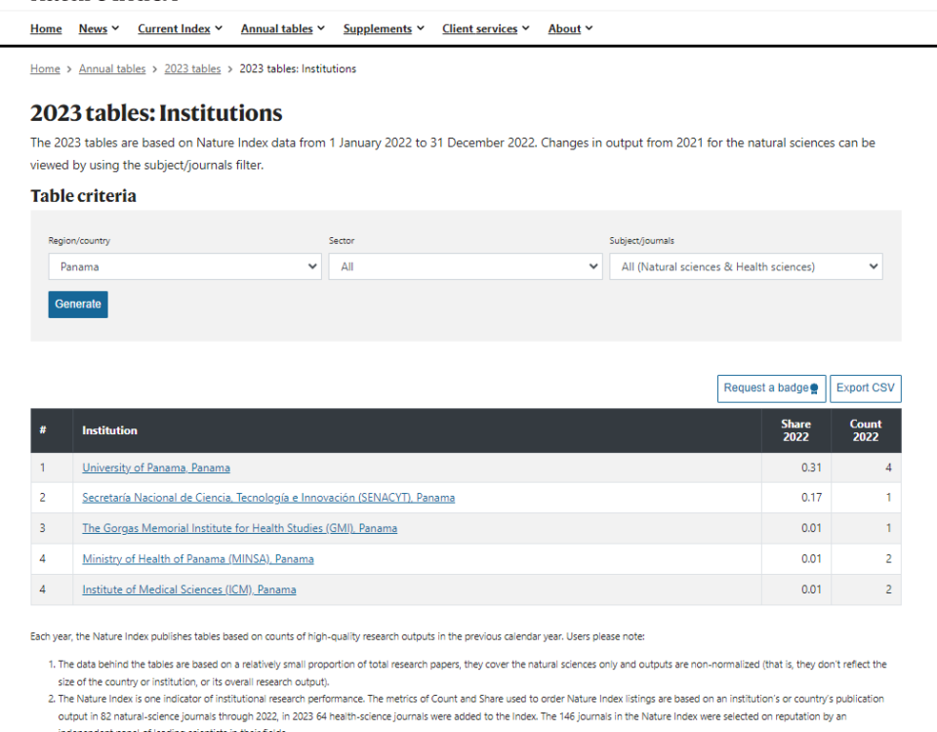This screenshot has height=732, width=937.
Task: Select the count cell for SENACYT
Action: pos(866,498)
